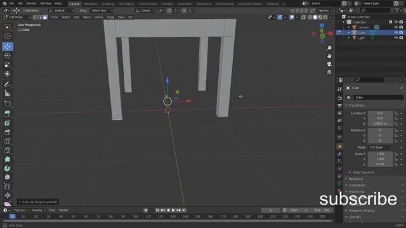406x228 pixels.
Task: Click the Marker menu in timeline
Action: point(63,210)
